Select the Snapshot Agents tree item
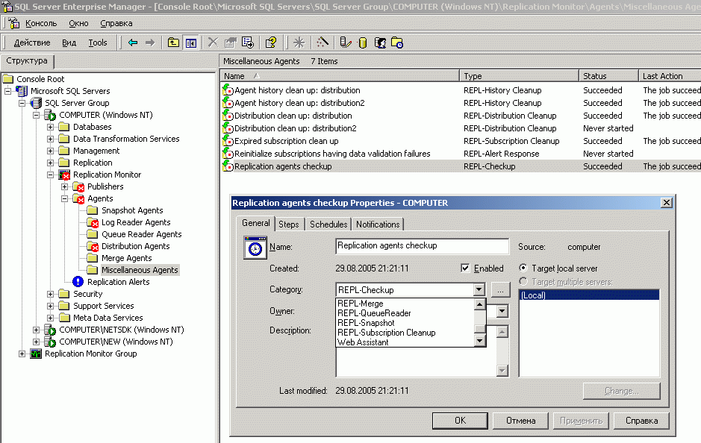This screenshot has width=701, height=443. [132, 210]
